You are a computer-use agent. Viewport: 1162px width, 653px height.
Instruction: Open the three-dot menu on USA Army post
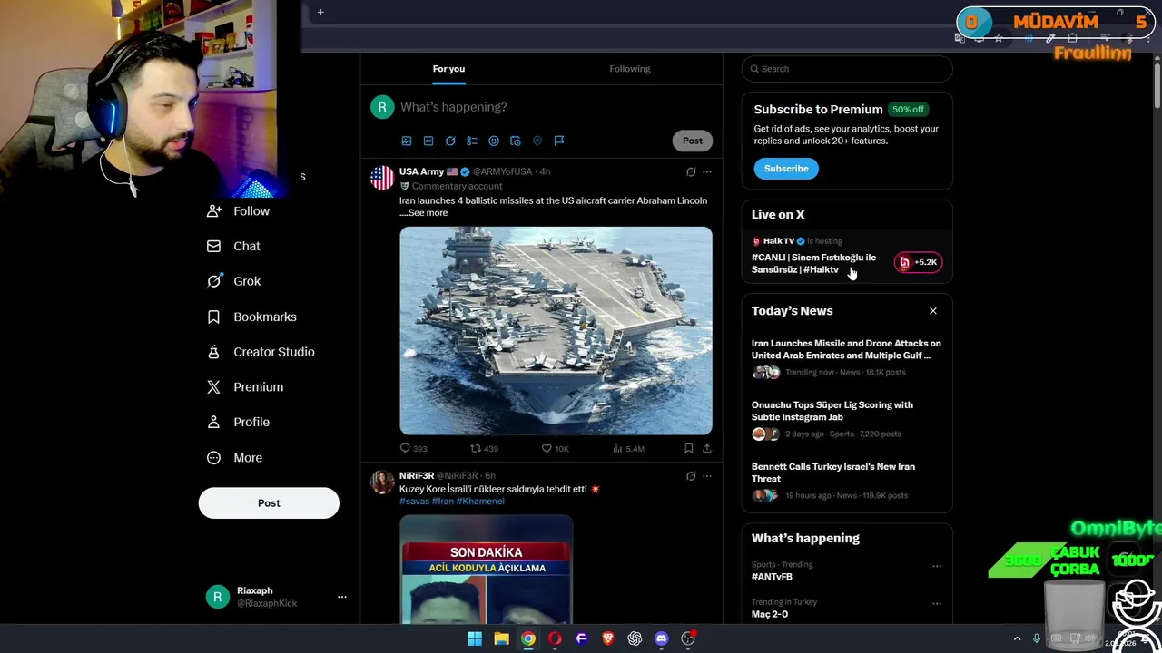(x=707, y=171)
